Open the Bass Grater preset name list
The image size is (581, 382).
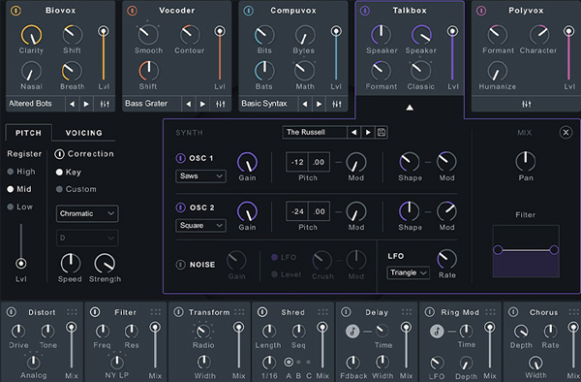point(152,104)
